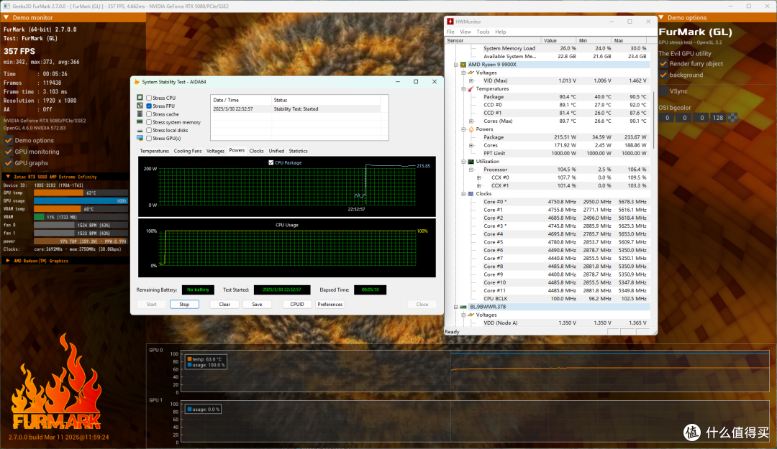Click the Clear button in AIDA64
The width and height of the screenshot is (777, 449).
click(224, 305)
